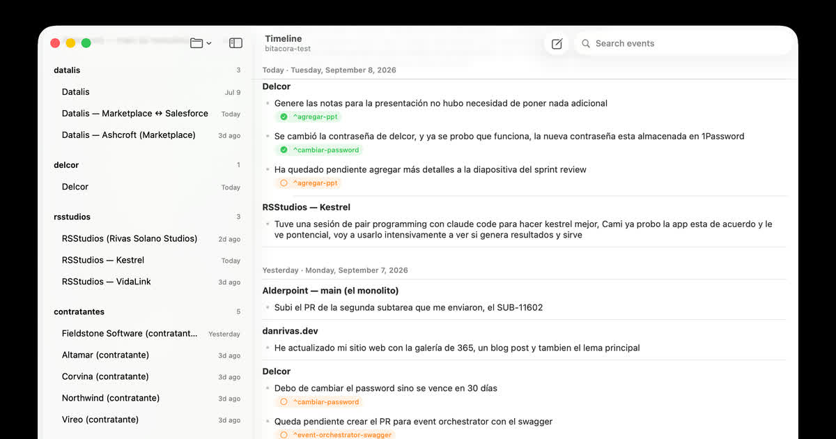Collapse the contratantes group header
The height and width of the screenshot is (439, 836).
(x=79, y=311)
